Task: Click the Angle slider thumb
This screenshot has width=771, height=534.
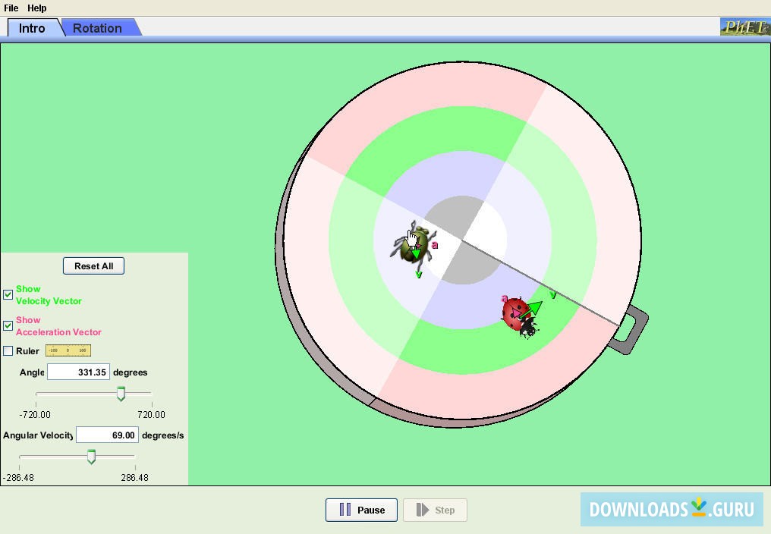Action: (121, 394)
